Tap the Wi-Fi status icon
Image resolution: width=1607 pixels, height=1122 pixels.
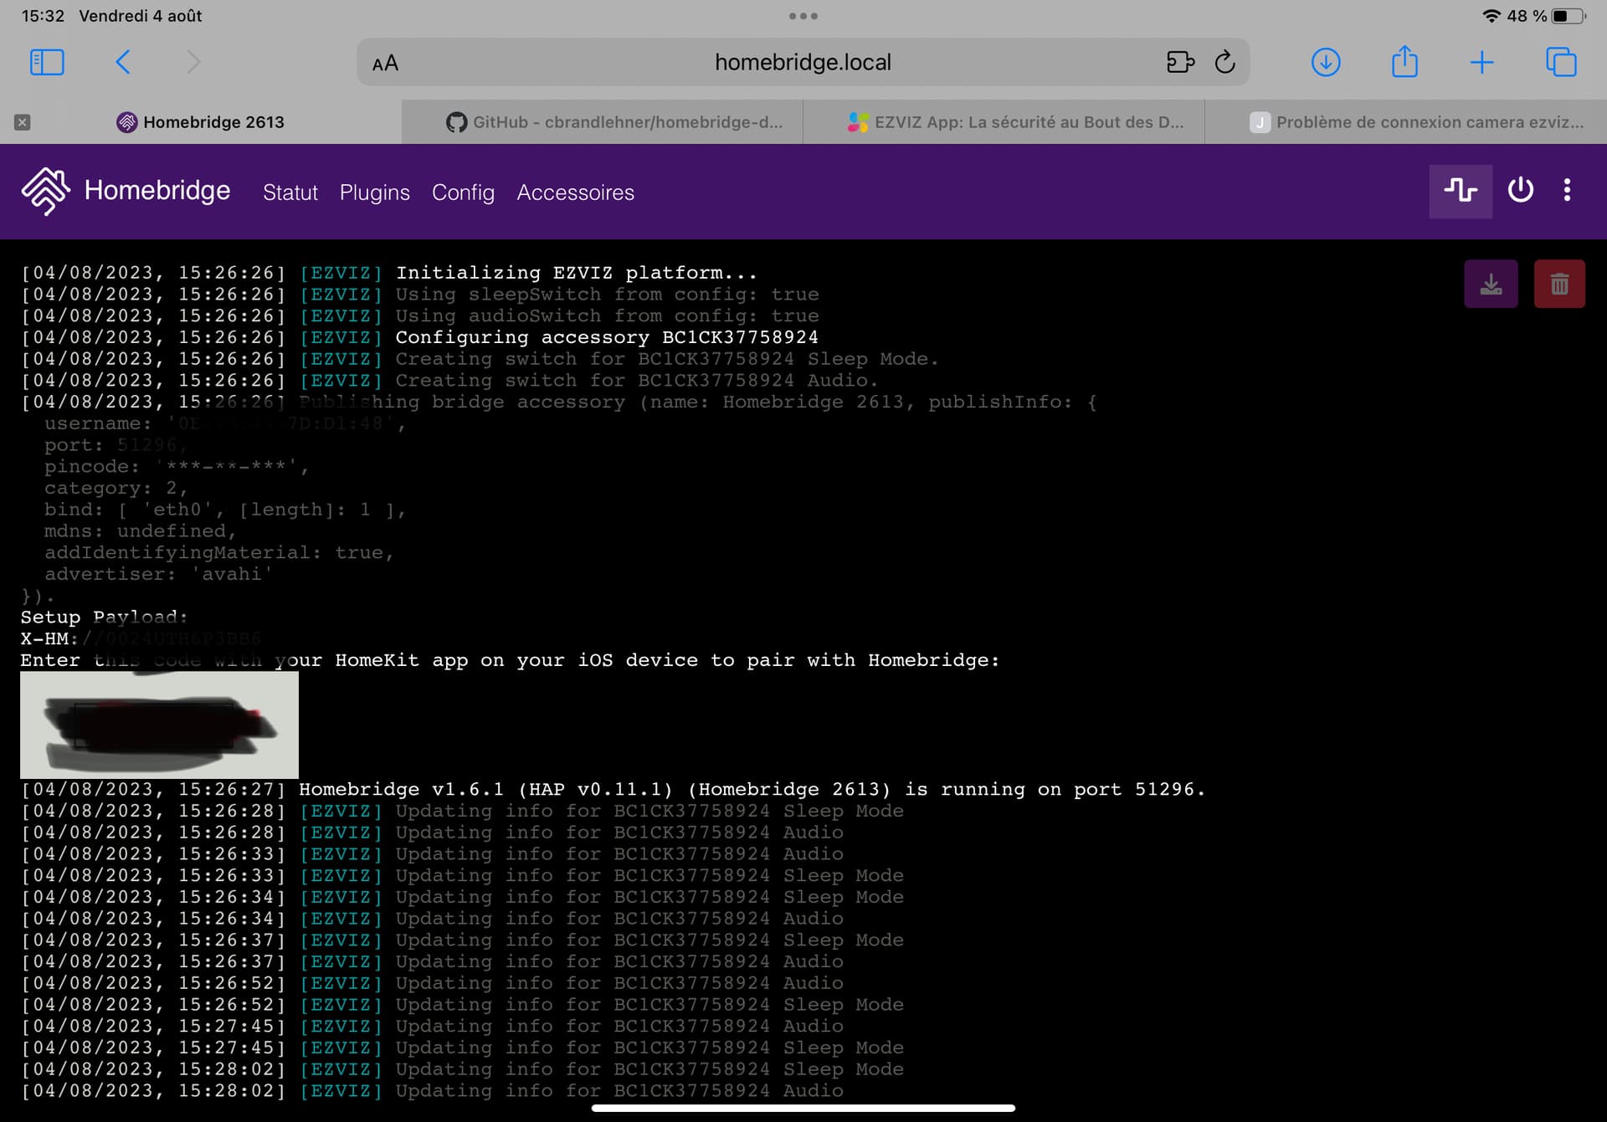tap(1491, 16)
